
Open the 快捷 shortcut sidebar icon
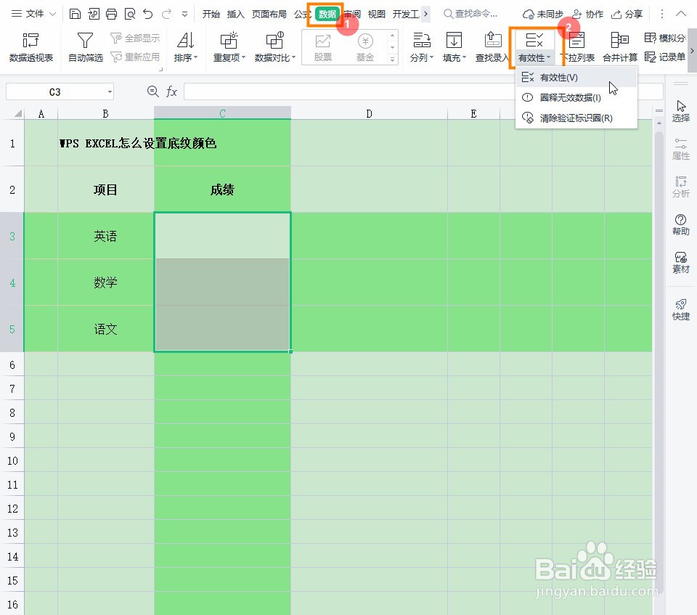point(680,309)
